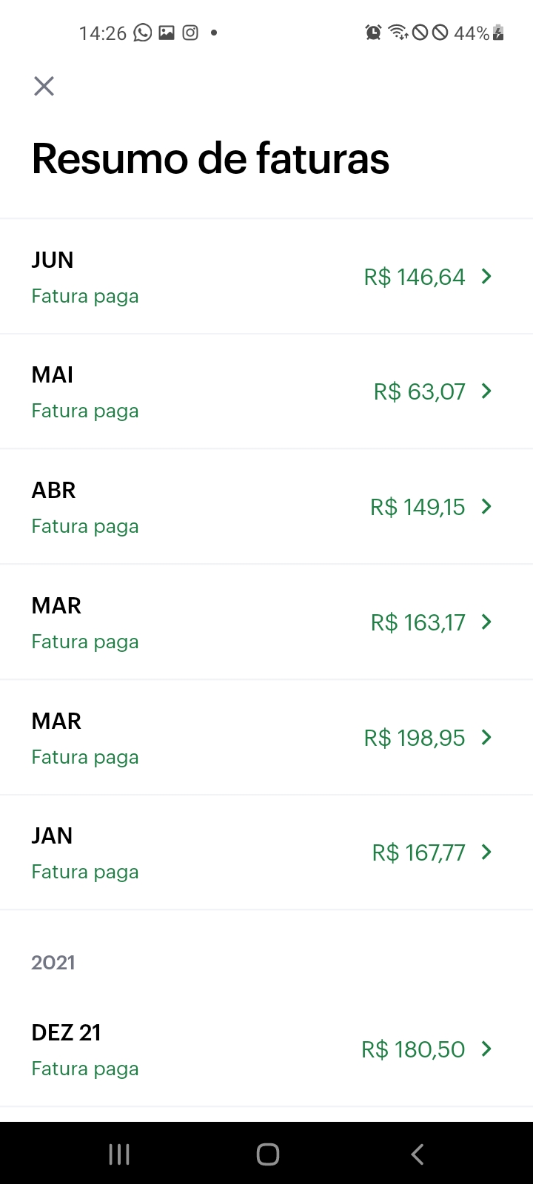This screenshot has height=1184, width=533.
Task: Tap the R$ 149,15 amount
Action: pyautogui.click(x=418, y=507)
